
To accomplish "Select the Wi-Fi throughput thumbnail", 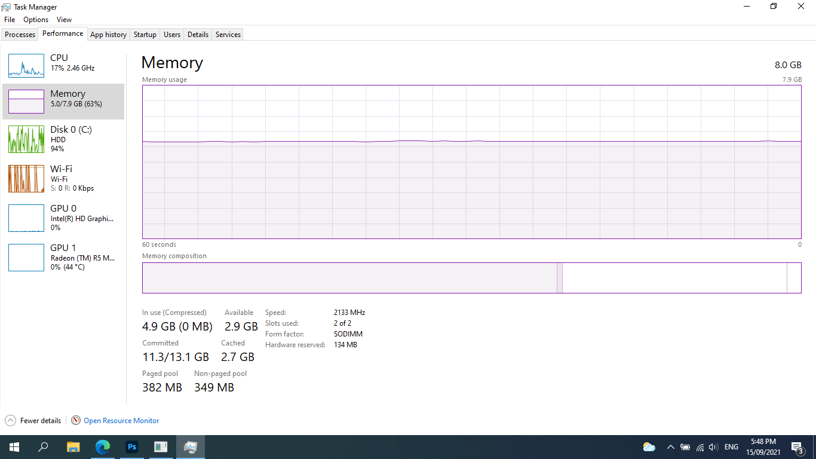I will pyautogui.click(x=26, y=178).
